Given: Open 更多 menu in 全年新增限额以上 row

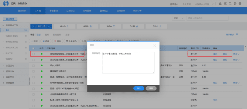Looking at the screenshot, I should [x=236, y=83].
